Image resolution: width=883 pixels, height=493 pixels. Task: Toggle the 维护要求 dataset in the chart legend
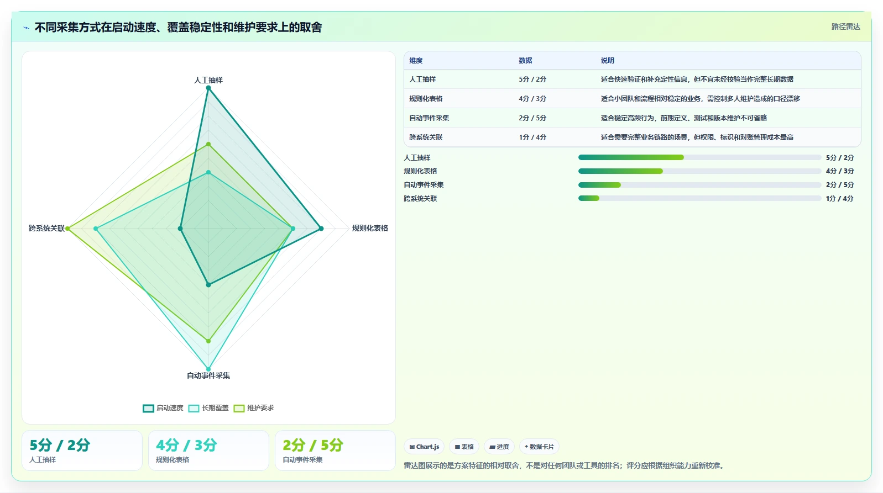pos(254,408)
